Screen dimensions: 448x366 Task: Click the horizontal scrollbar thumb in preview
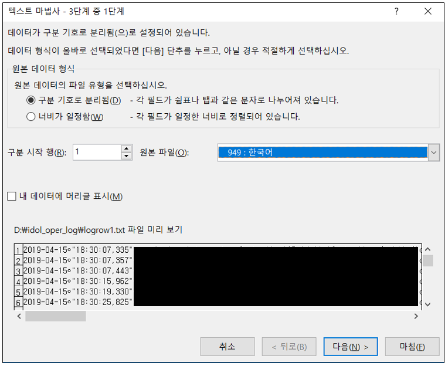(56, 316)
